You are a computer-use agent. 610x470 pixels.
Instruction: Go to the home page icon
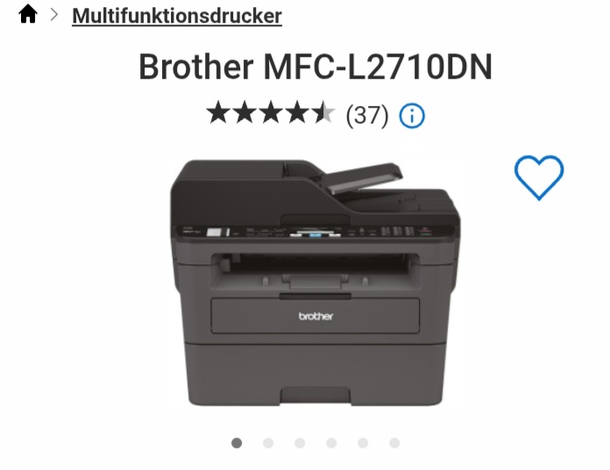28,14
